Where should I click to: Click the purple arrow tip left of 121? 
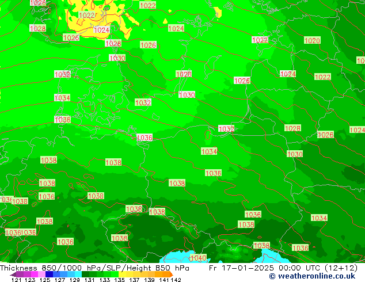pyautogui.click(x=13, y=275)
